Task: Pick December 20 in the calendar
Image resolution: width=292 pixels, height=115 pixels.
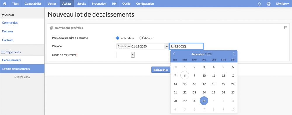Action: coord(233,84)
